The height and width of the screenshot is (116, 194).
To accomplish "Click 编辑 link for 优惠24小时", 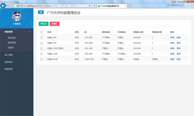I will tap(172, 59).
